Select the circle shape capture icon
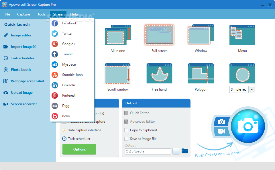 [242, 73]
